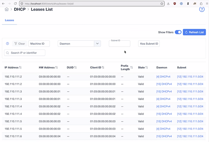Click the Daemon column header
209x142 pixels.
coord(162,68)
